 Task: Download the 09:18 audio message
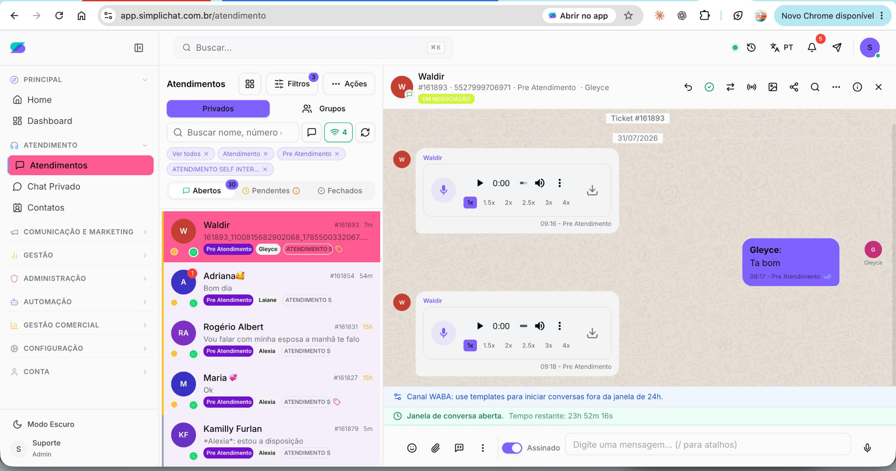592,333
